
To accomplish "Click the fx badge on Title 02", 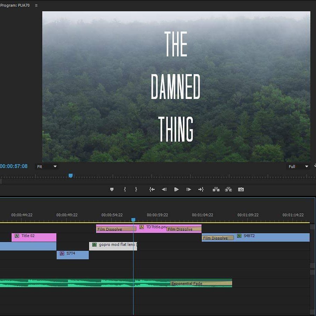I will point(17,236).
